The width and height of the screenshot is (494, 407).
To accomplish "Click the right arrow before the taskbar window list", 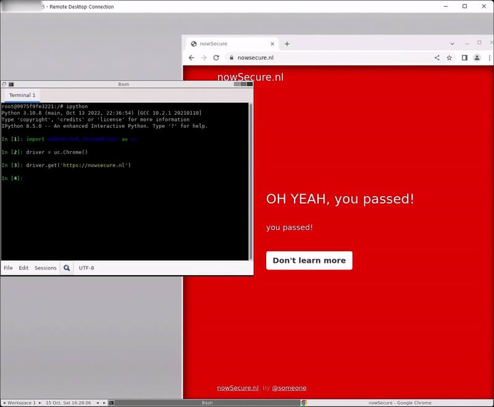I will (x=104, y=403).
